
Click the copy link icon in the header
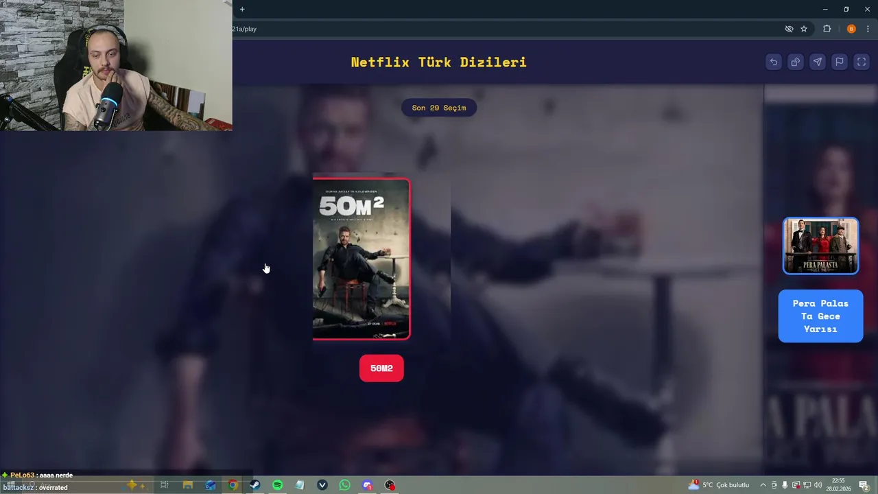(796, 62)
